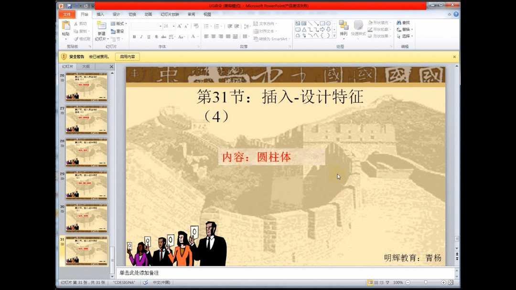Toggle italic formatting
This screenshot has height=290, width=516.
pos(141,36)
